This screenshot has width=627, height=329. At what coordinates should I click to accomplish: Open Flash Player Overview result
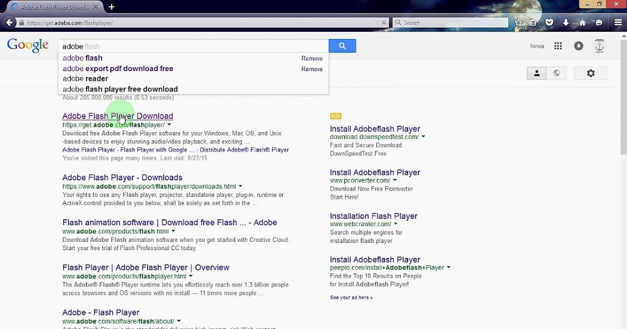(x=146, y=267)
